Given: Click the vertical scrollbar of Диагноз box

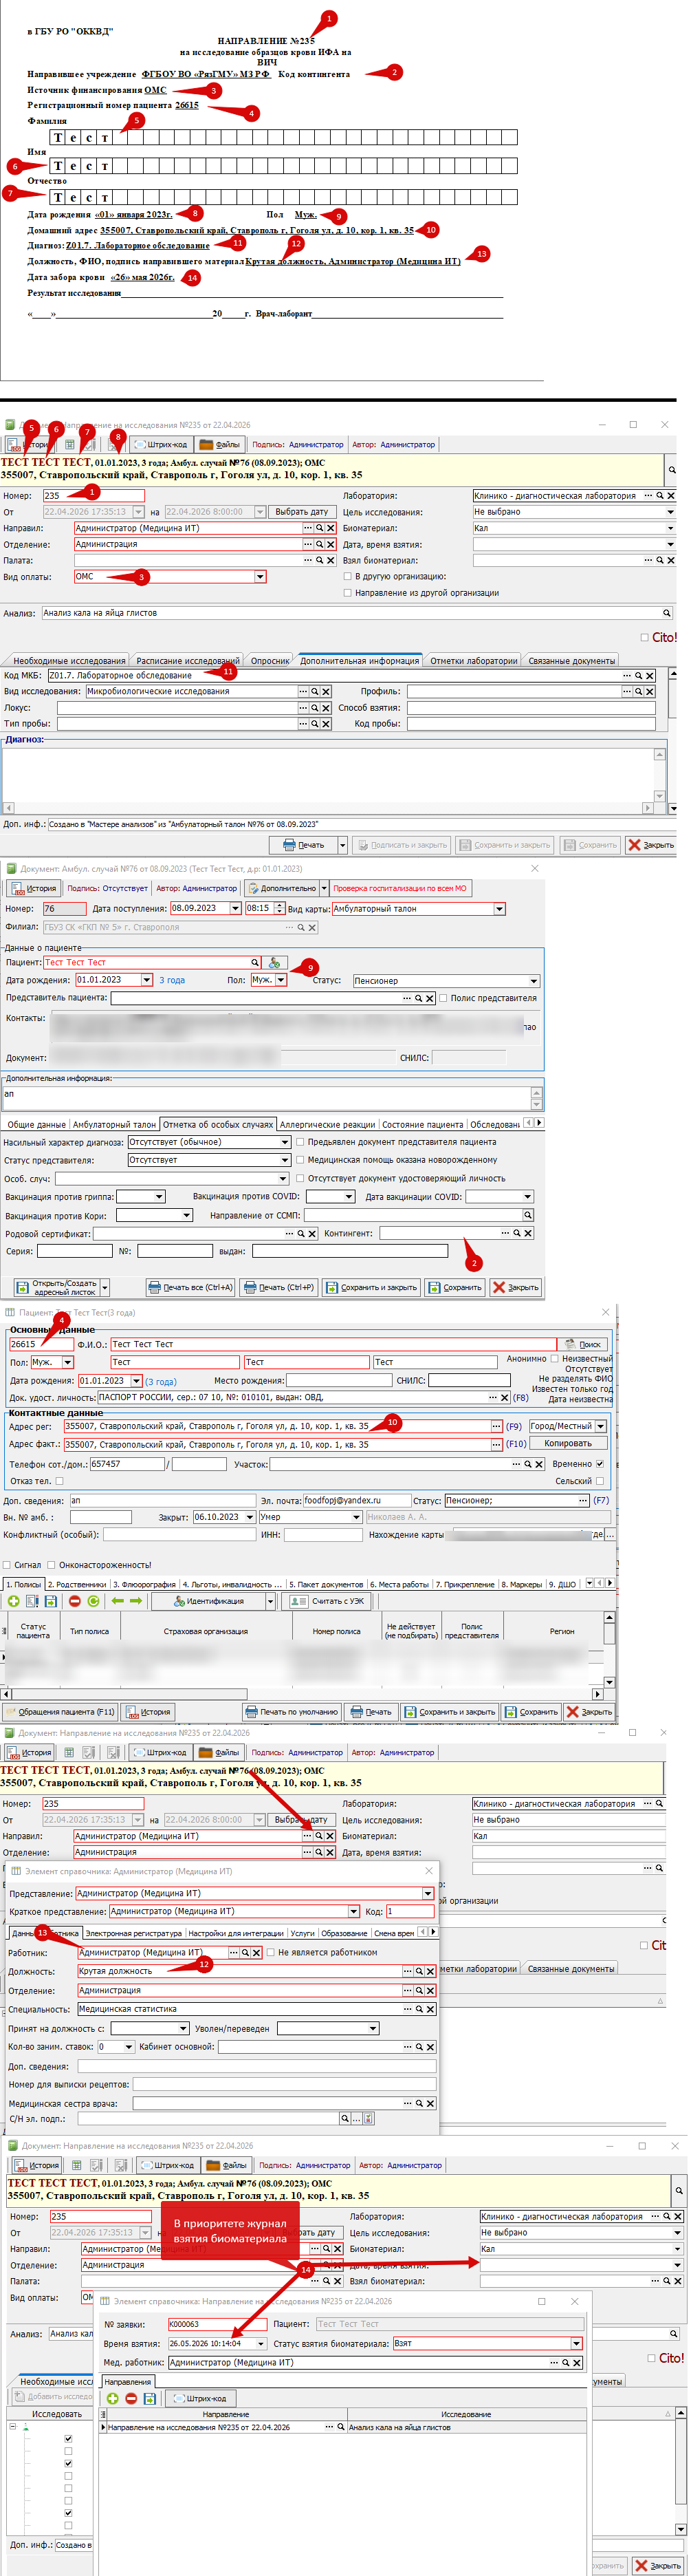Looking at the screenshot, I should [660, 774].
